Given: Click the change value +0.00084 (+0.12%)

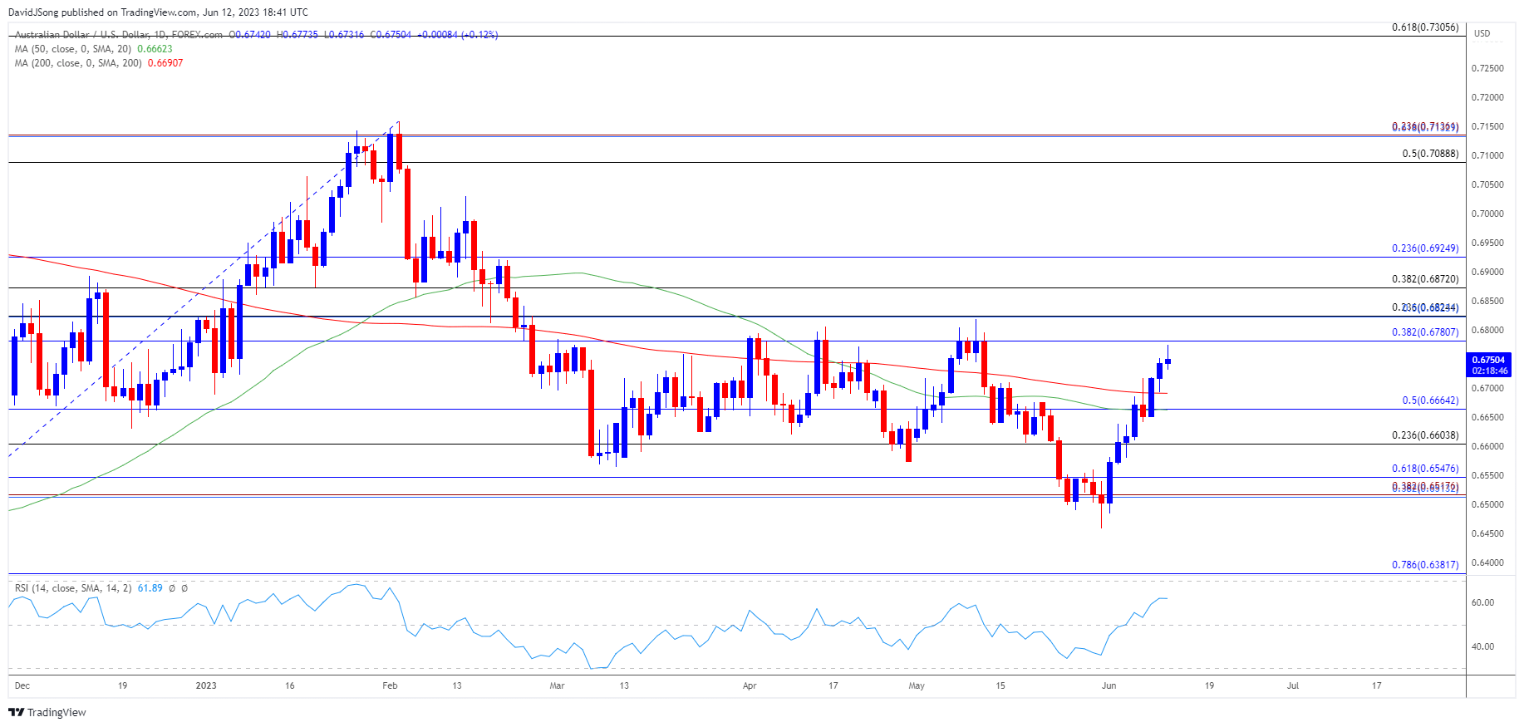Looking at the screenshot, I should click(x=458, y=35).
